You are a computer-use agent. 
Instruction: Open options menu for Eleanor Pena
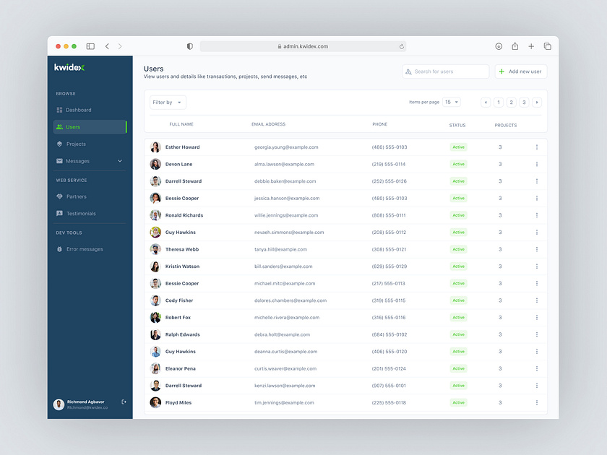536,368
